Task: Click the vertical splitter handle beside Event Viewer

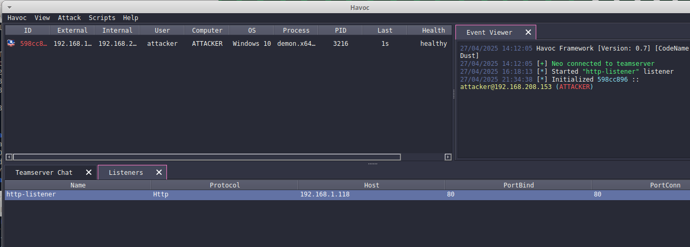Action: pos(454,94)
